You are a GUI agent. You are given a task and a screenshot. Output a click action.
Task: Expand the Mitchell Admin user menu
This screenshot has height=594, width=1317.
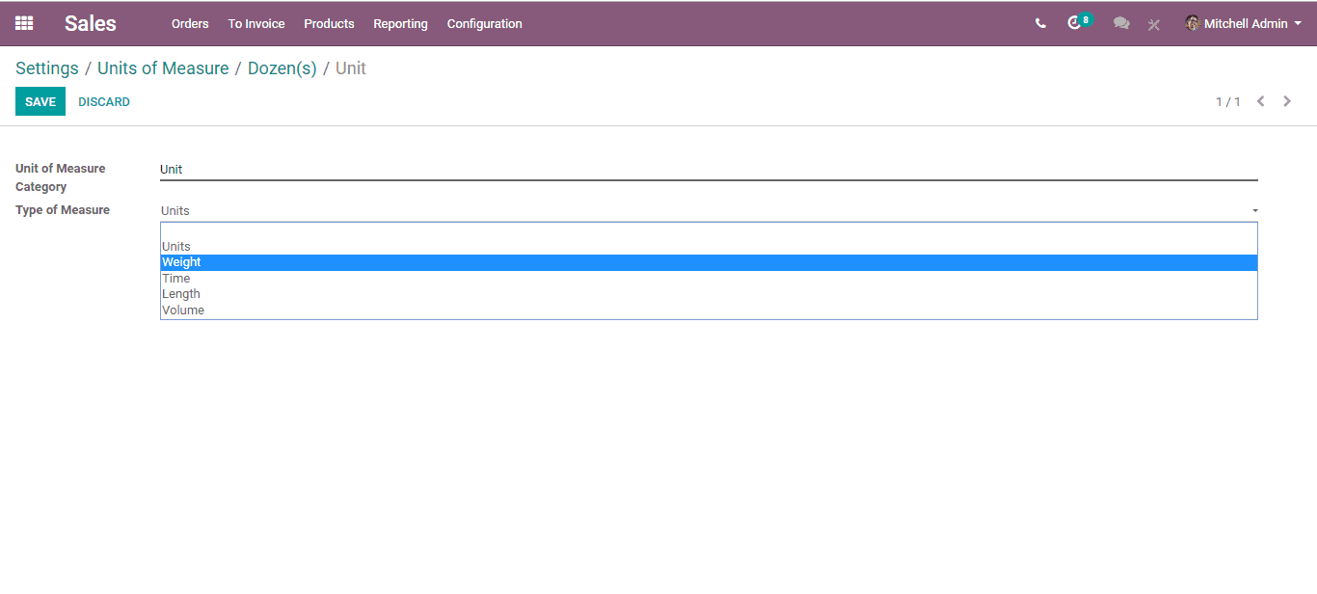tap(1243, 23)
